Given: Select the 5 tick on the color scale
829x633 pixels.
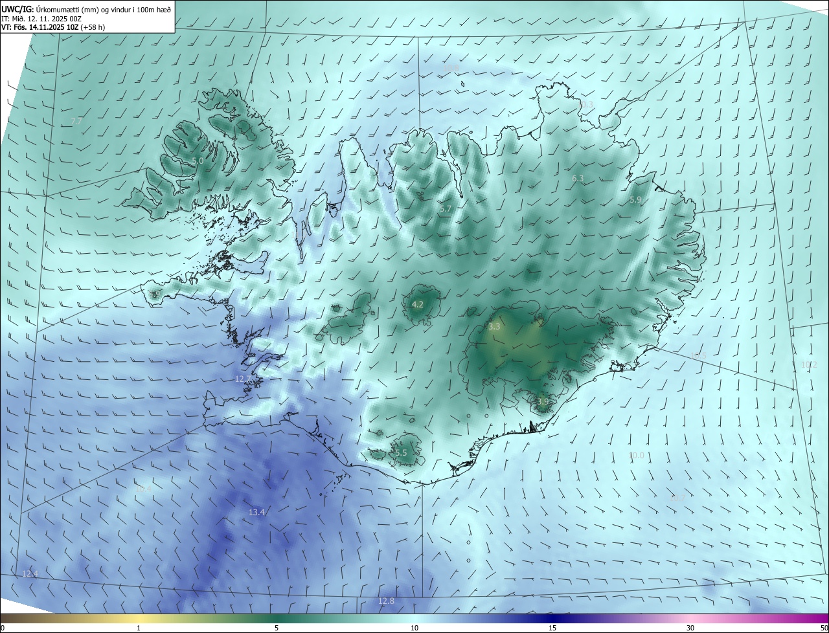Looking at the screenshot, I should click(x=277, y=628).
